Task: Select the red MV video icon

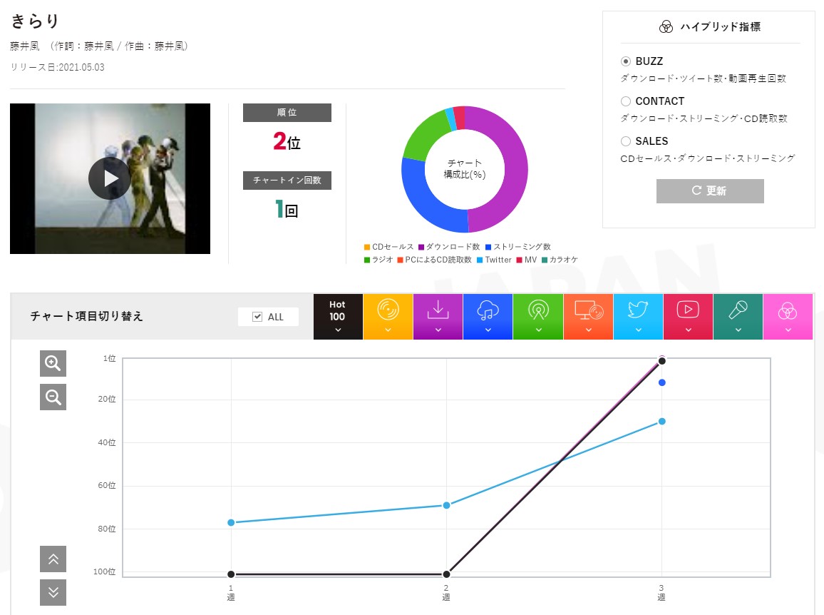Action: tap(688, 310)
